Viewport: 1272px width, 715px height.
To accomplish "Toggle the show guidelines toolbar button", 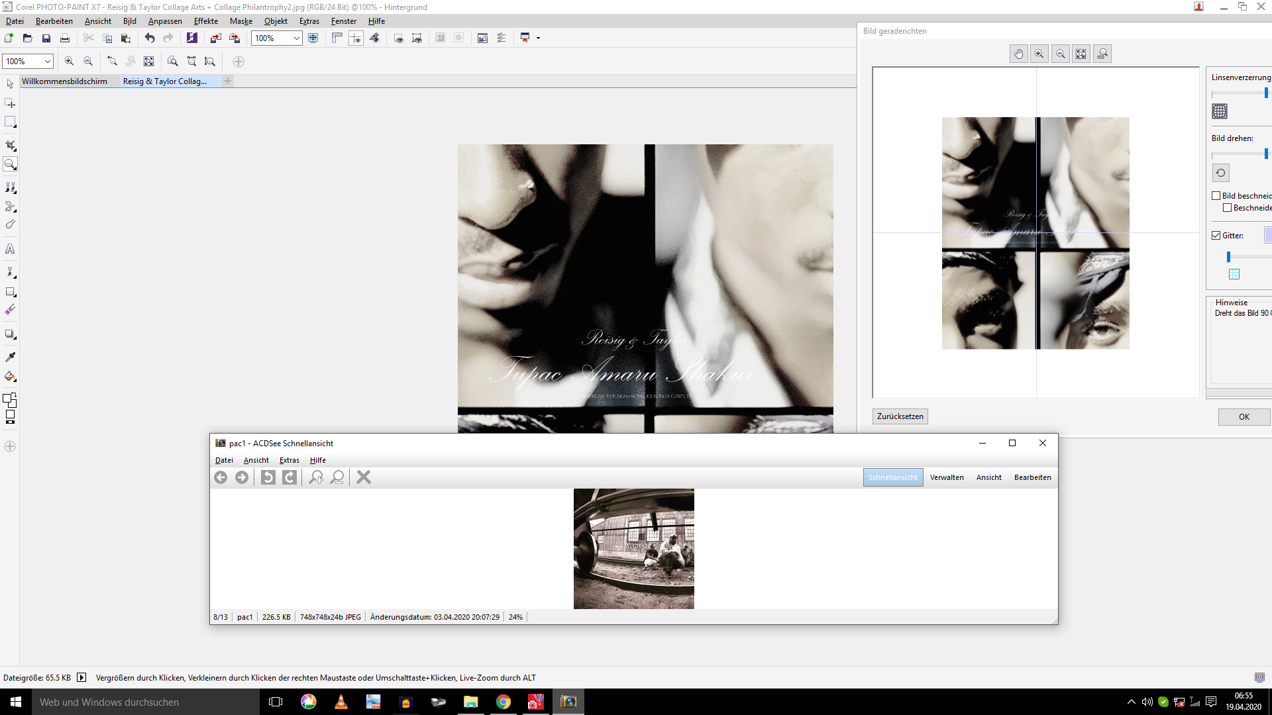I will click(x=356, y=38).
